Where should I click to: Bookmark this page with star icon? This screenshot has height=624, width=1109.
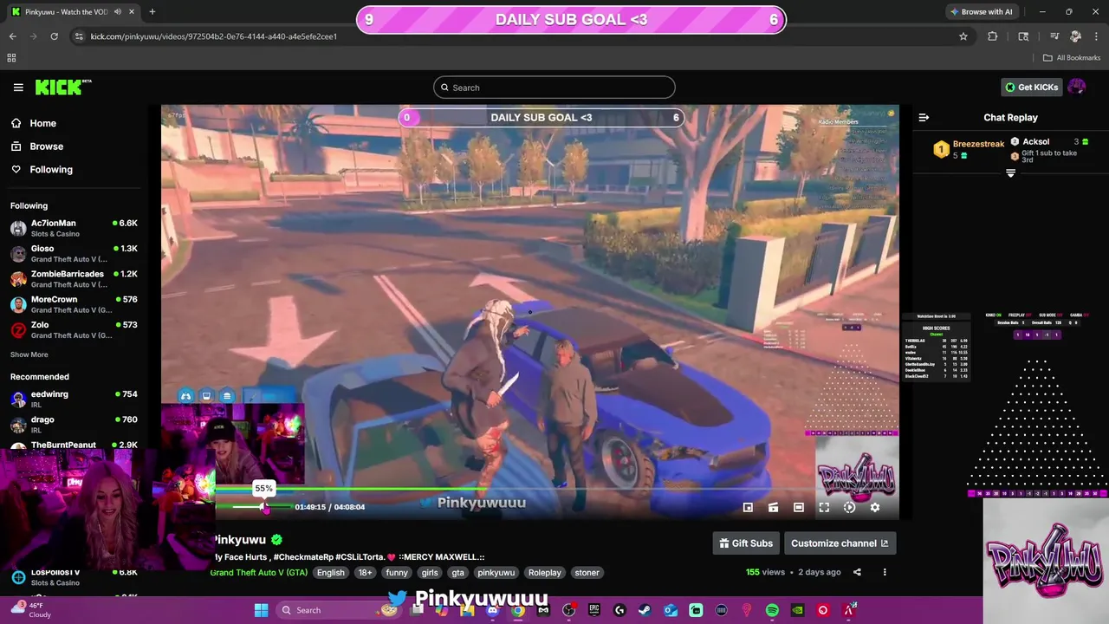point(963,36)
